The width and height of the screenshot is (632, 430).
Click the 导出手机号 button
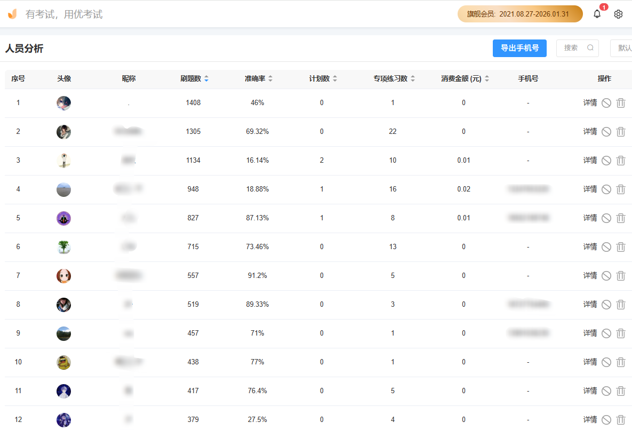click(x=519, y=47)
